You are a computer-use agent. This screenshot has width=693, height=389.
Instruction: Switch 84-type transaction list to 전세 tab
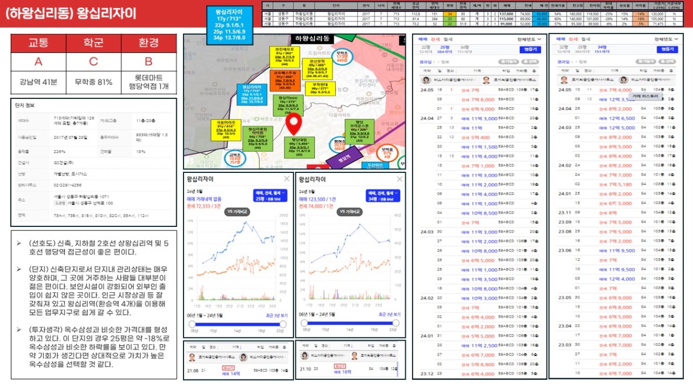(574, 40)
